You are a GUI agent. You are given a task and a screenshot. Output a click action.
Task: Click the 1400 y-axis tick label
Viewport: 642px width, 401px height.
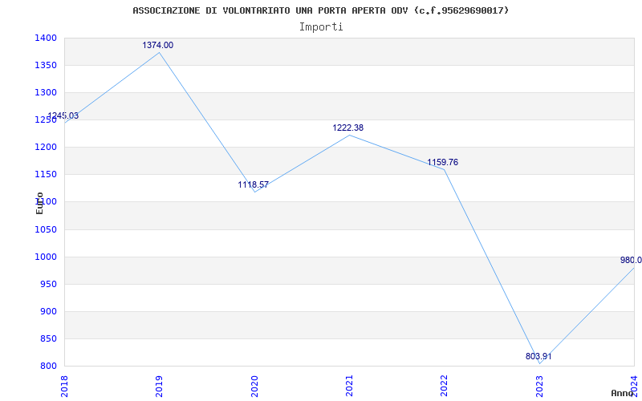46,38
